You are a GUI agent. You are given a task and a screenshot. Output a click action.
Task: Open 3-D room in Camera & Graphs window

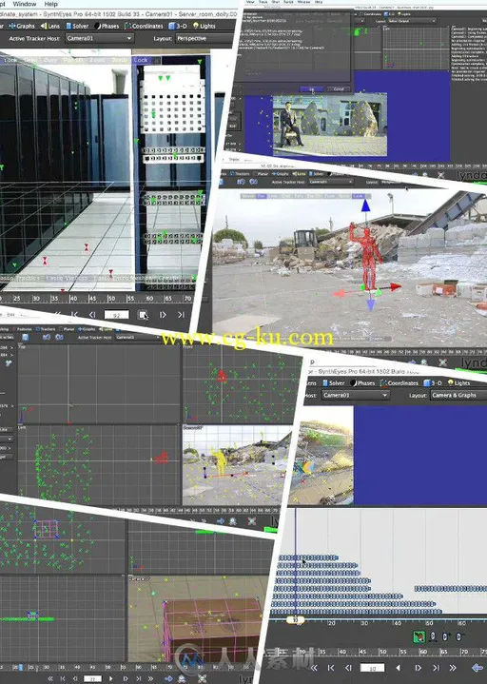[433, 383]
